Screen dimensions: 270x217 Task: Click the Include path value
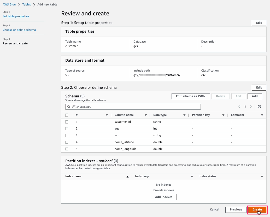157,75
